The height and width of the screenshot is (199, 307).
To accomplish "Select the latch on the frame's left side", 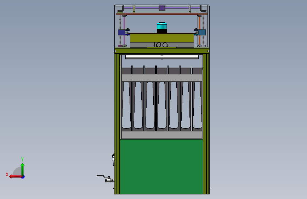I will pyautogui.click(x=113, y=159).
